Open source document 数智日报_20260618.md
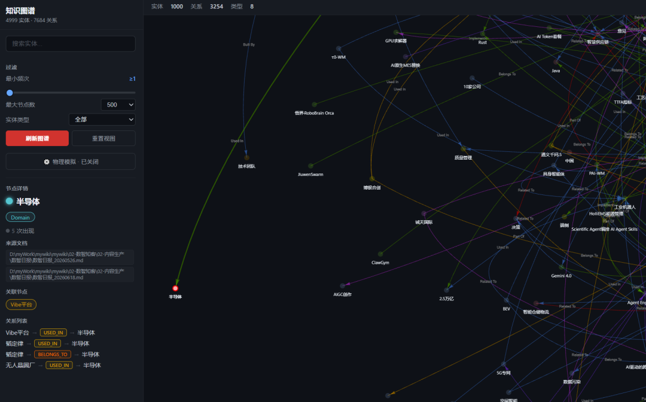 (x=69, y=275)
